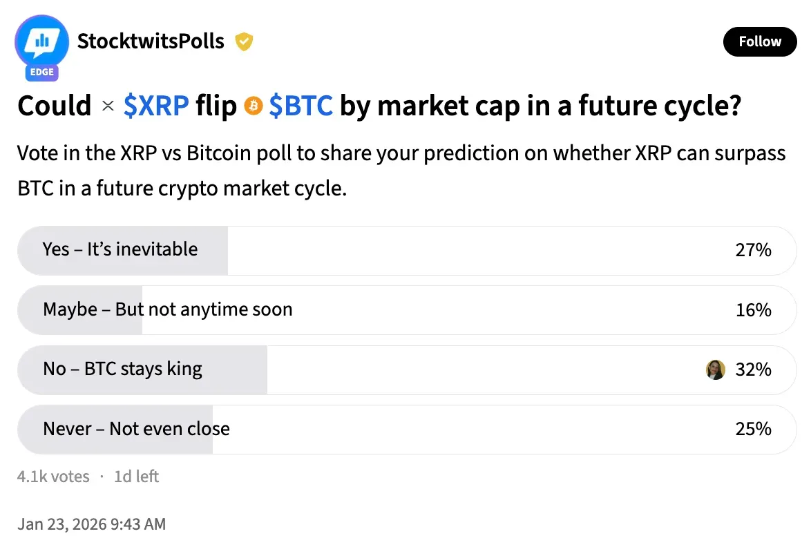Click the poll description paragraph

click(x=401, y=171)
